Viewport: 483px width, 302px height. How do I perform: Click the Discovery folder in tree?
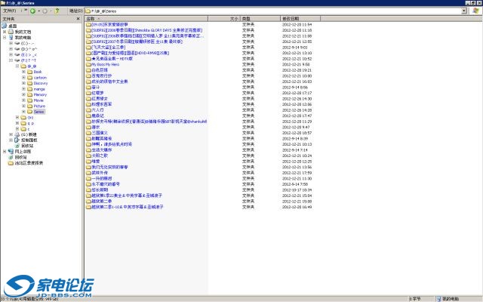click(41, 83)
